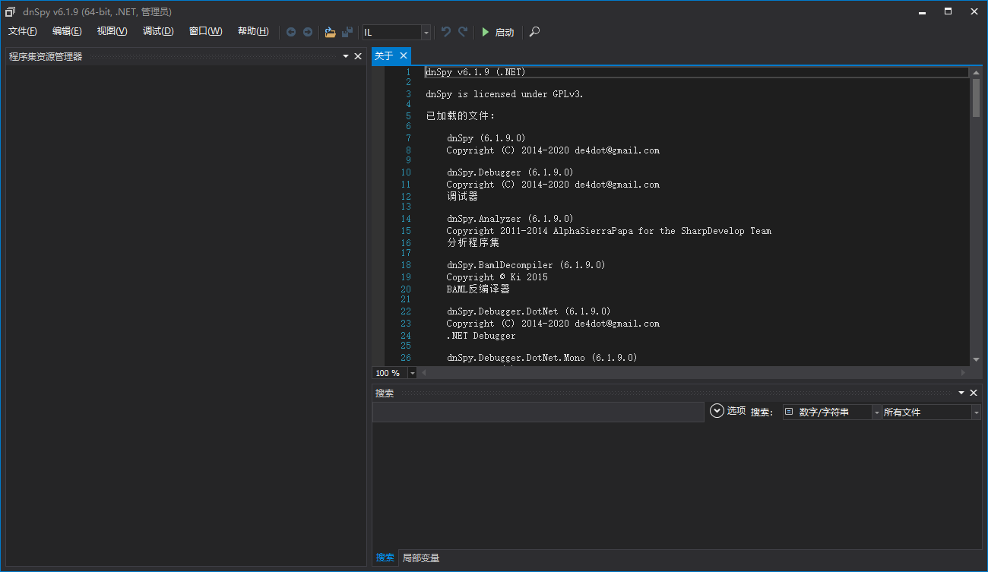Click the navigate forward arrow icon
The width and height of the screenshot is (988, 572).
tap(308, 32)
